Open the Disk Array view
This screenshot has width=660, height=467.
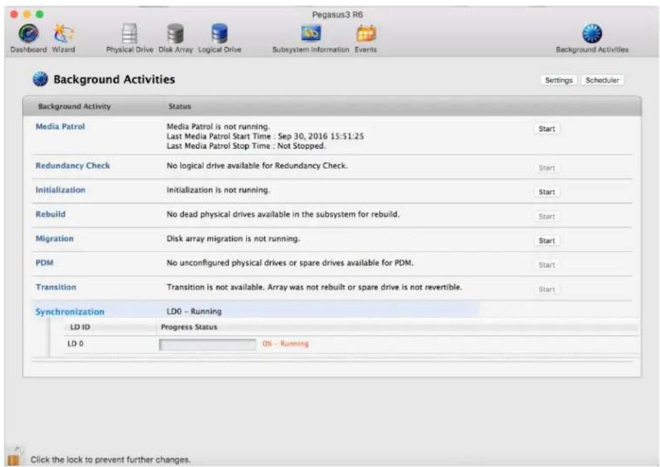[x=175, y=34]
